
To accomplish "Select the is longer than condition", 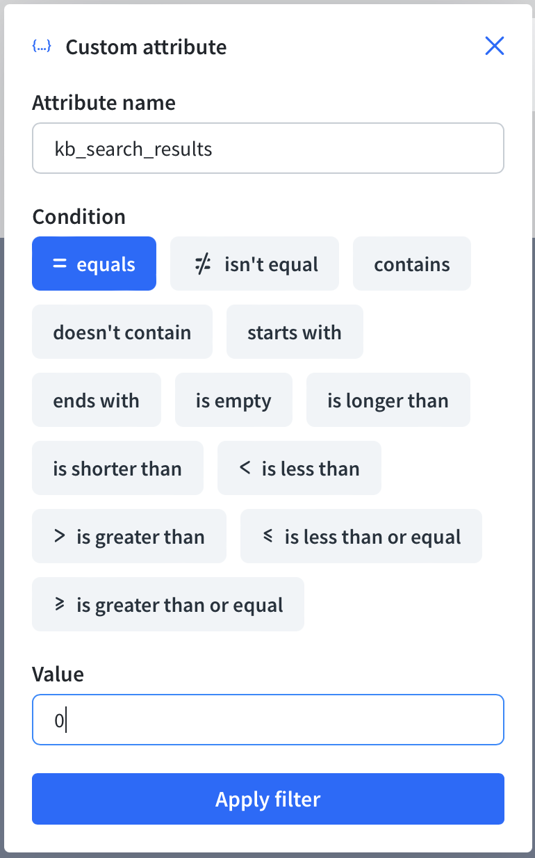I will 388,400.
